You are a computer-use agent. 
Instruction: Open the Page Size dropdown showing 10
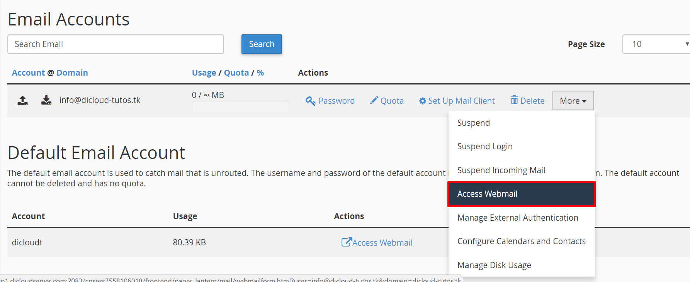656,44
